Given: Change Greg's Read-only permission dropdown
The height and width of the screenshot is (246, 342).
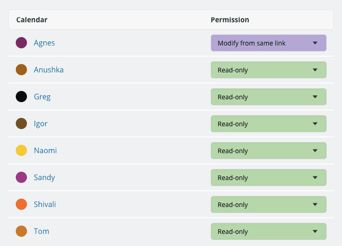Looking at the screenshot, I should 268,97.
